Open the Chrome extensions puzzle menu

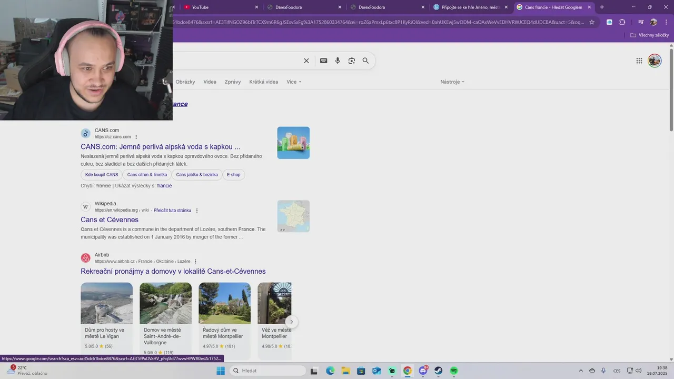tap(622, 22)
